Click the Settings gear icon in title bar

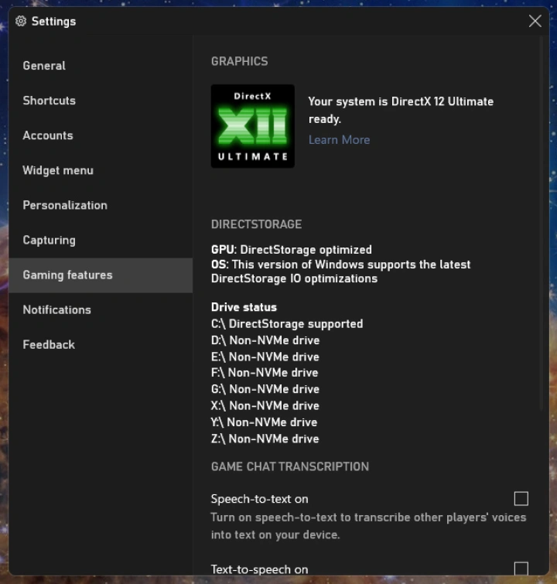point(21,22)
